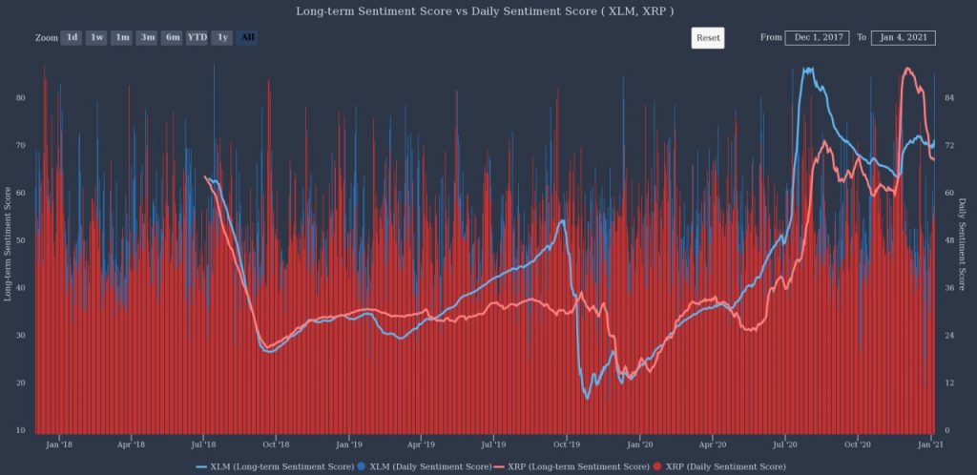The image size is (977, 475).
Task: Set zoom range to 1w
Action: 96,38
